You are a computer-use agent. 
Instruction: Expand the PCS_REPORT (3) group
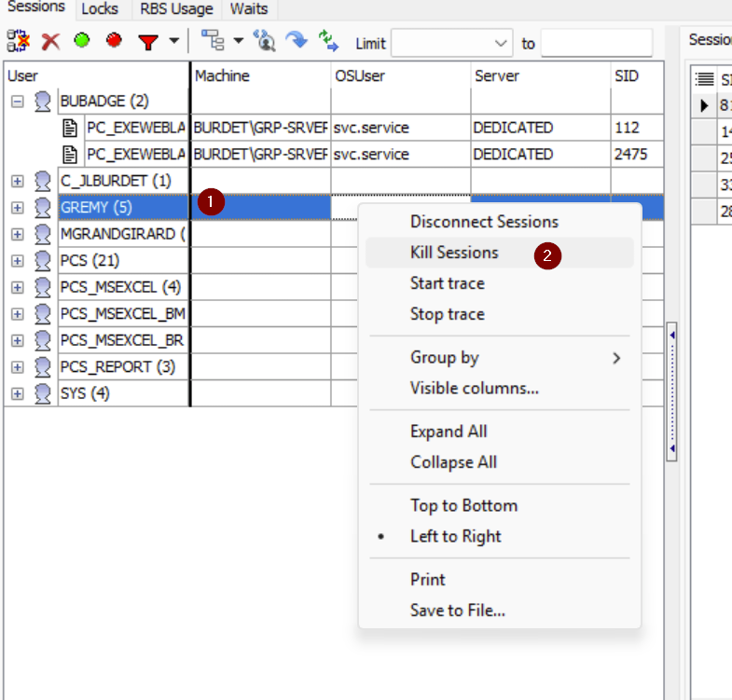[x=18, y=367]
